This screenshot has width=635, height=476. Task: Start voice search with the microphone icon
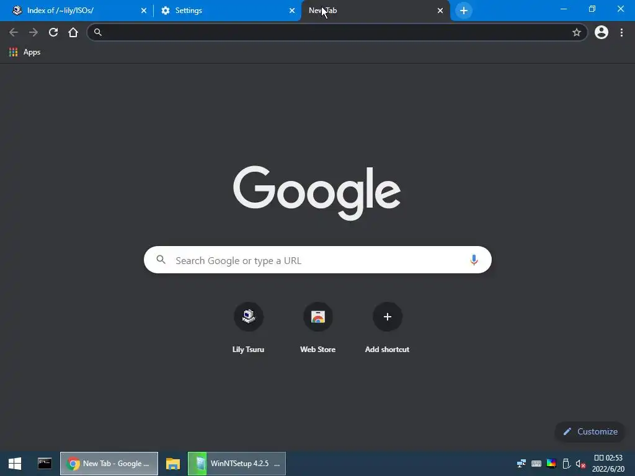(474, 260)
